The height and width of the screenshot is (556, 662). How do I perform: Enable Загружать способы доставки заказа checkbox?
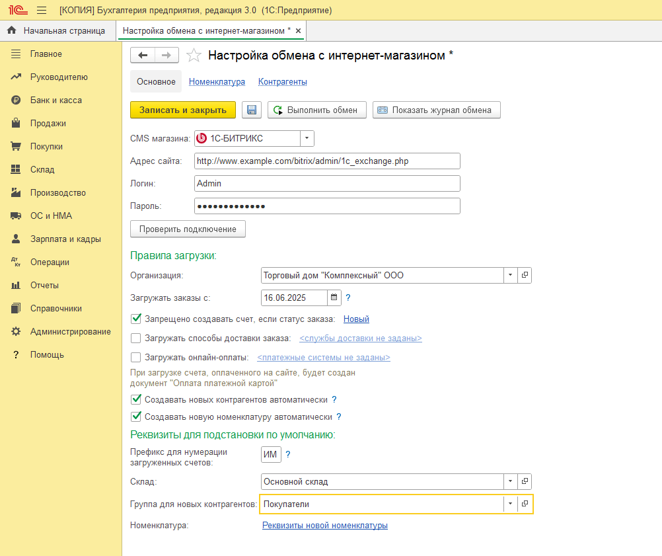tap(136, 338)
